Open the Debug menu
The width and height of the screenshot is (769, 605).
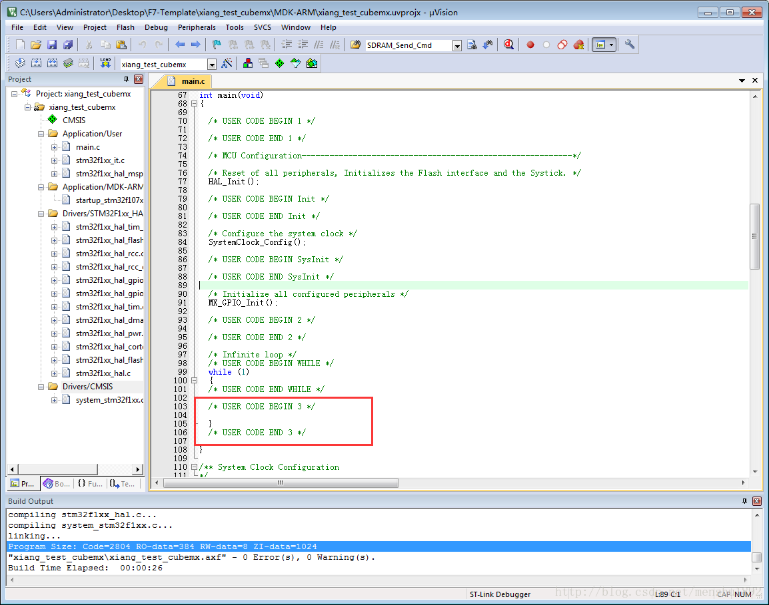pyautogui.click(x=156, y=27)
